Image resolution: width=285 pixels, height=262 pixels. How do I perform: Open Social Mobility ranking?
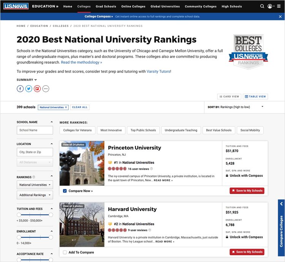(250, 130)
